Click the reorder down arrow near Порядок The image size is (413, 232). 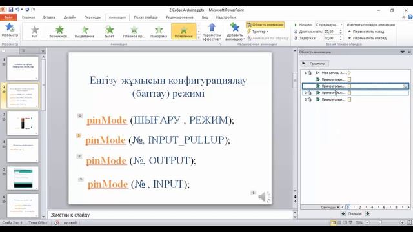pos(367,213)
